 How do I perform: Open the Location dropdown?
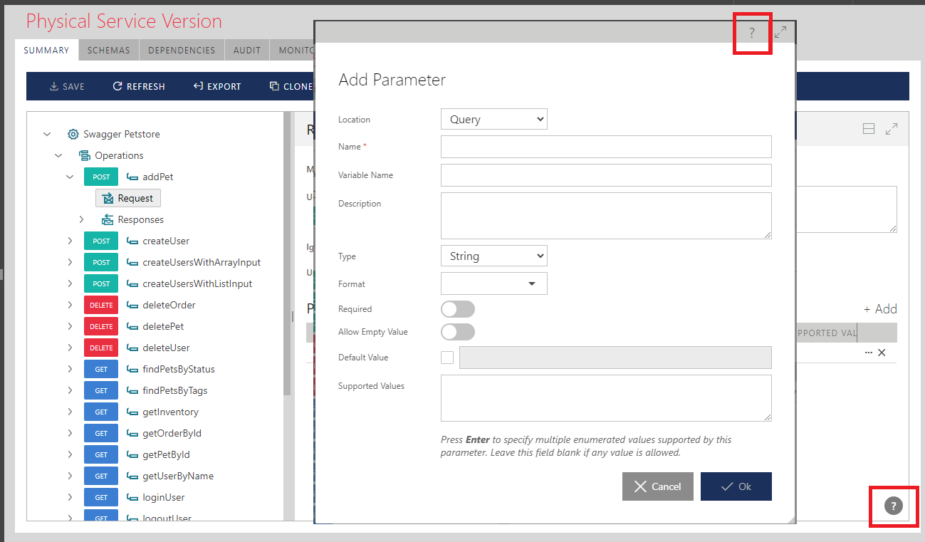click(x=493, y=120)
